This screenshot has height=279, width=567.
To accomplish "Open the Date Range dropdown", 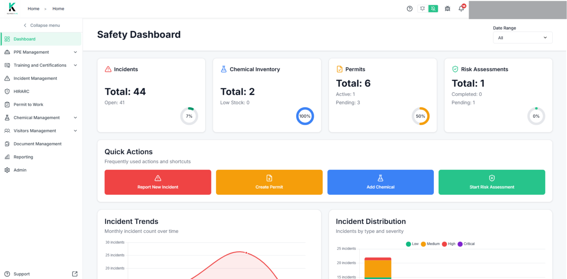I will pyautogui.click(x=522, y=37).
